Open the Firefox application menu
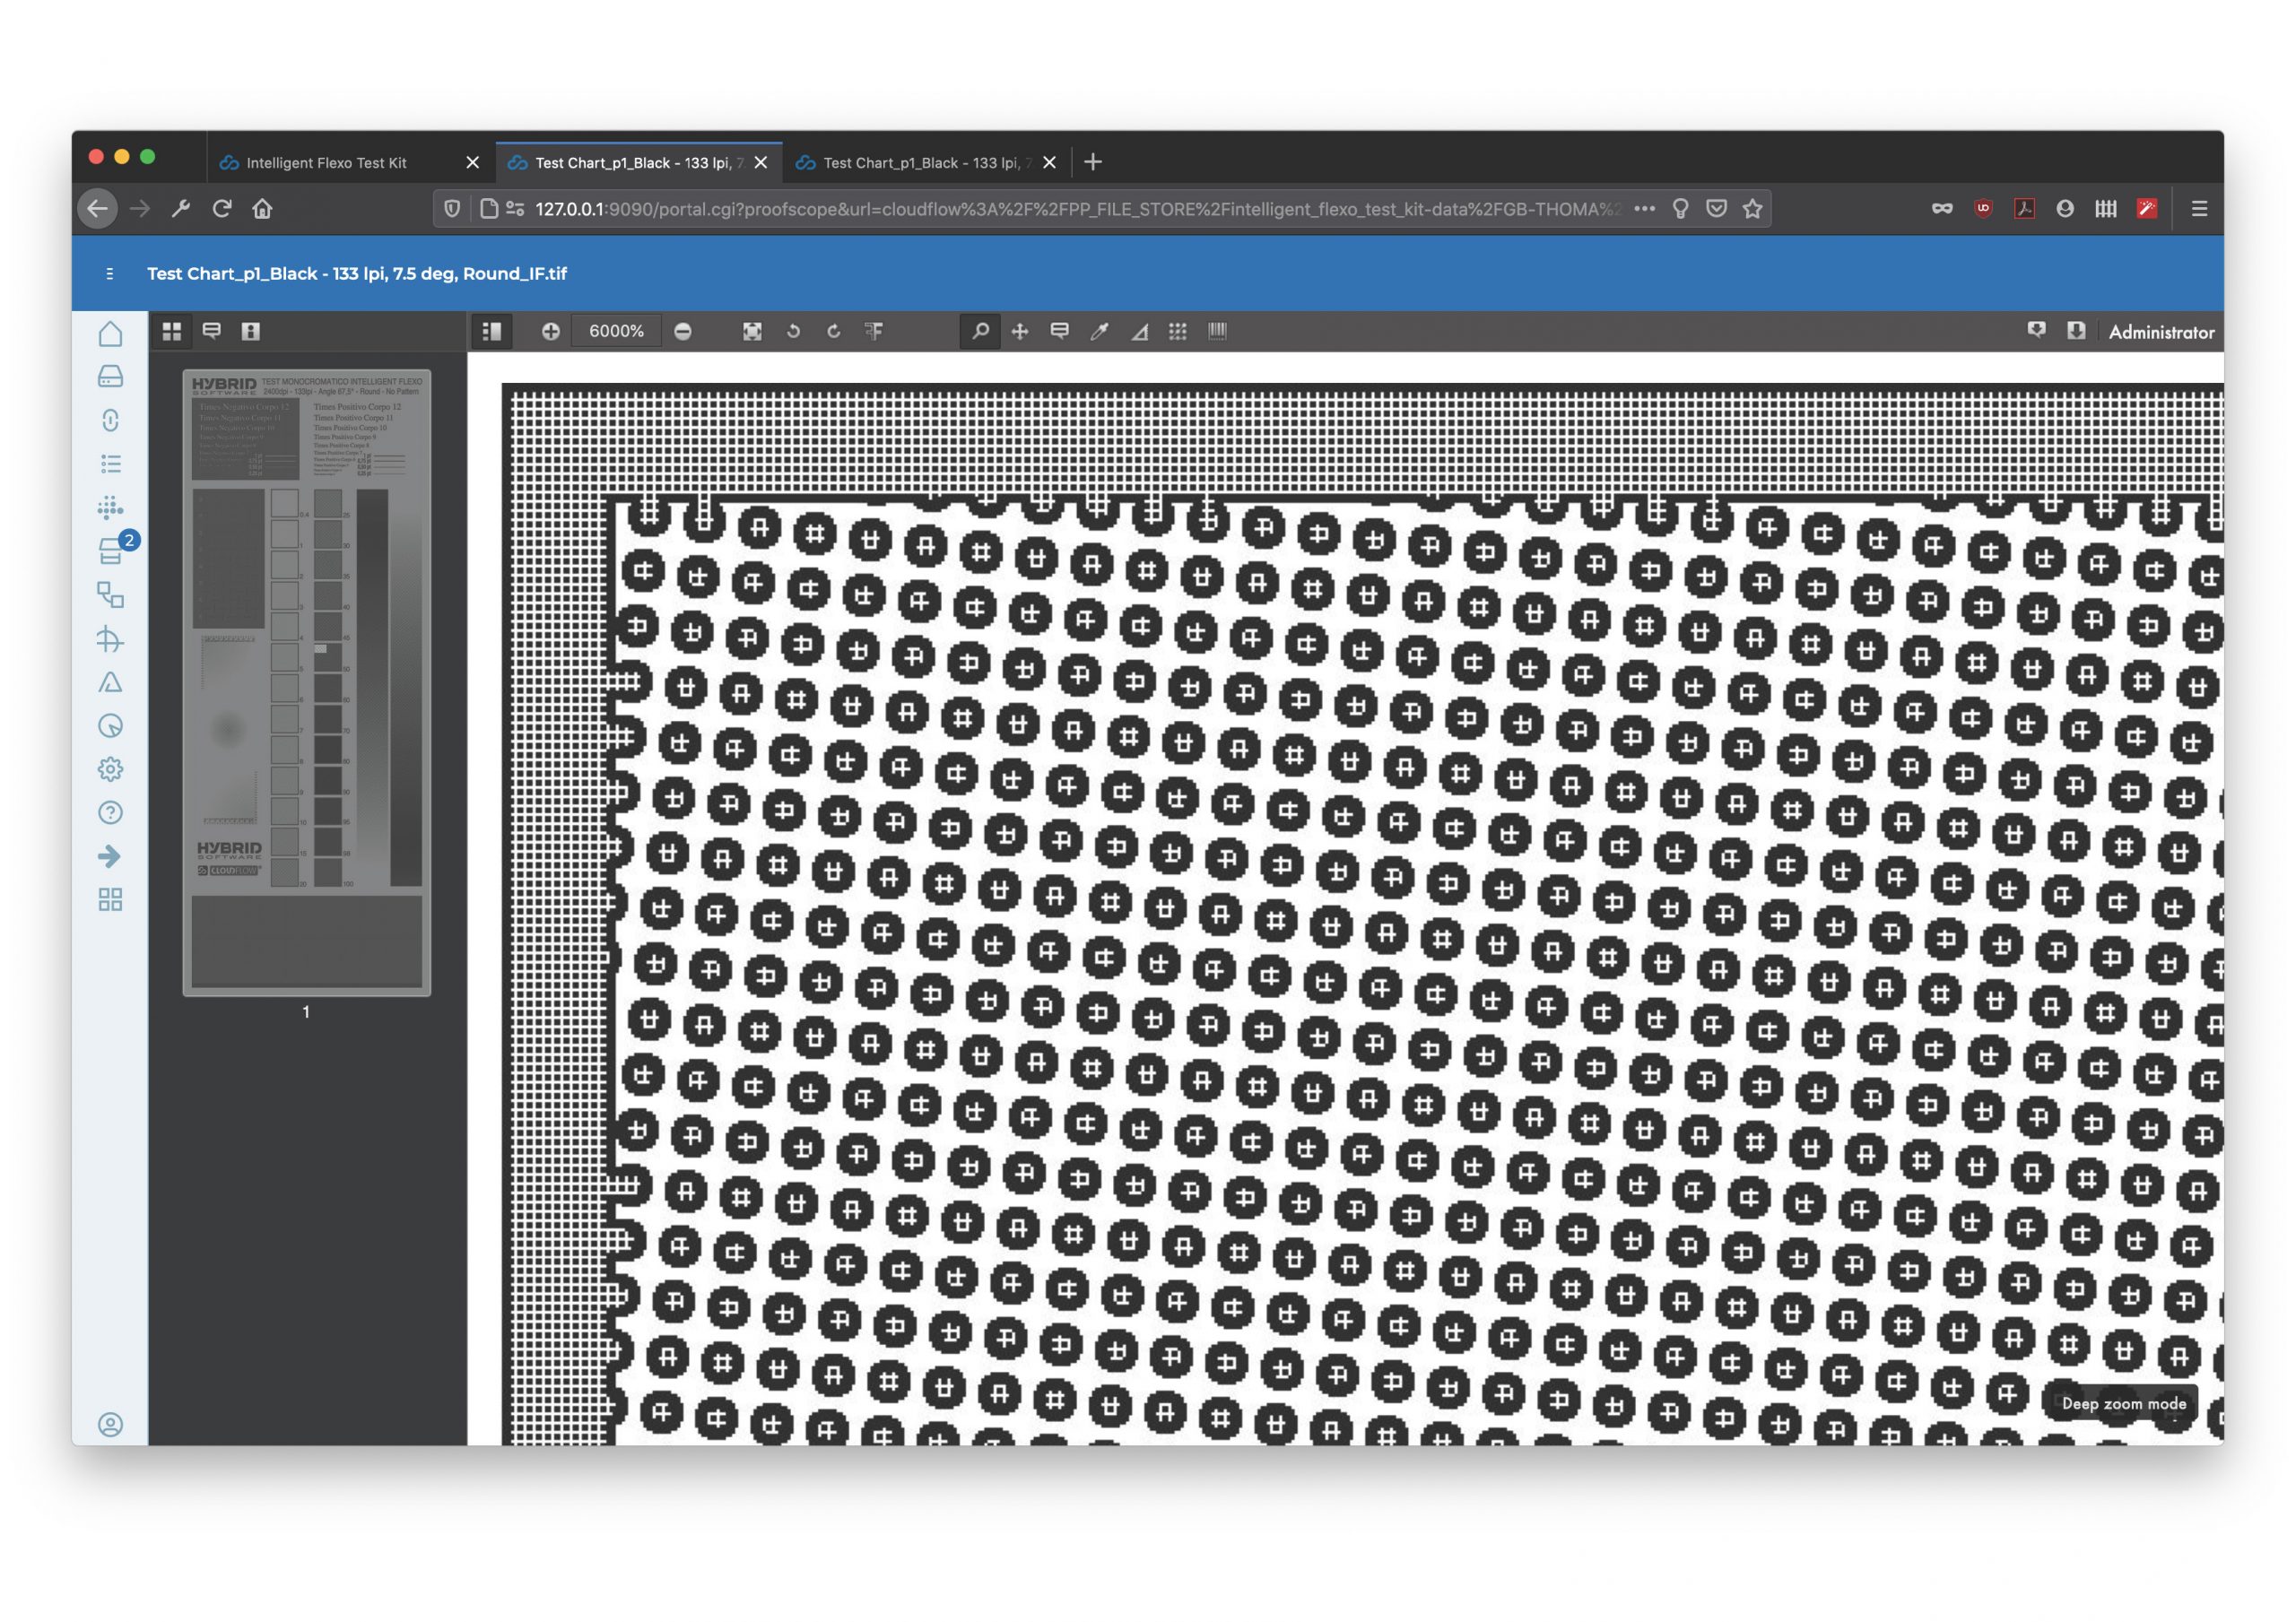The image size is (2296, 1622). click(x=2199, y=209)
